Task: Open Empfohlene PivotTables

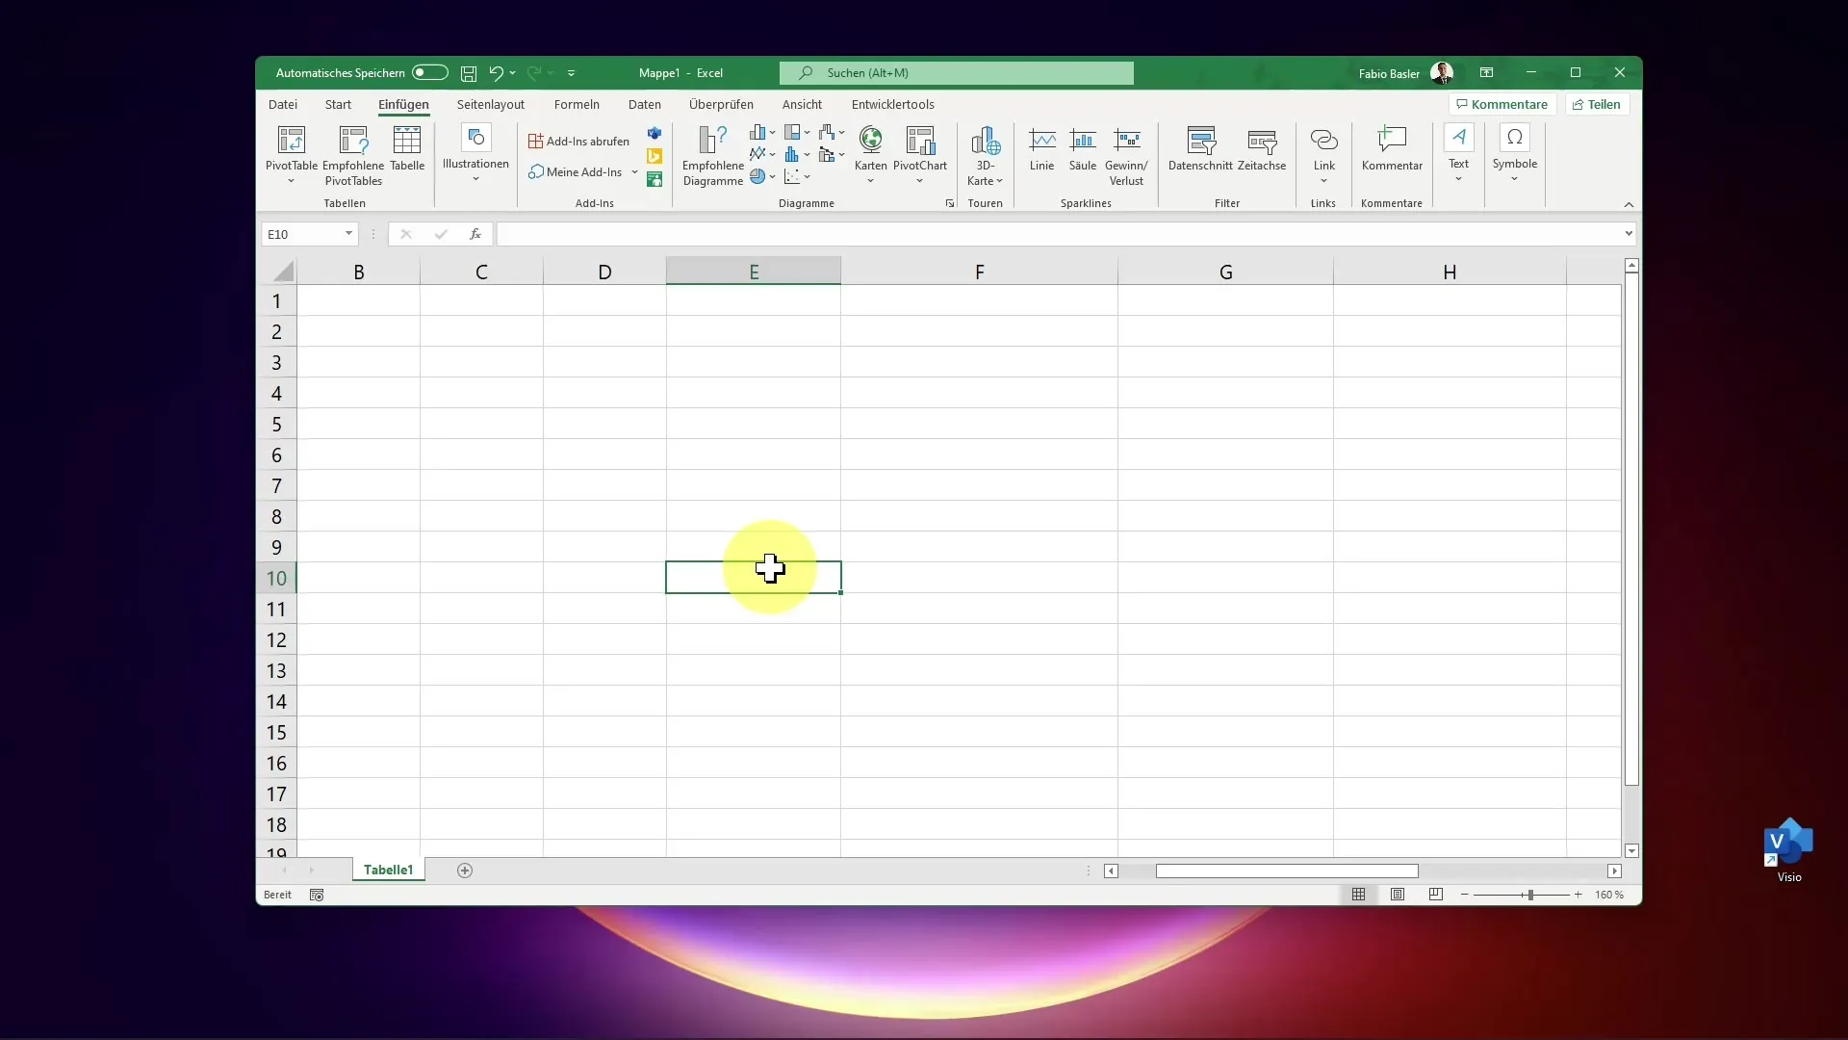Action: [353, 154]
